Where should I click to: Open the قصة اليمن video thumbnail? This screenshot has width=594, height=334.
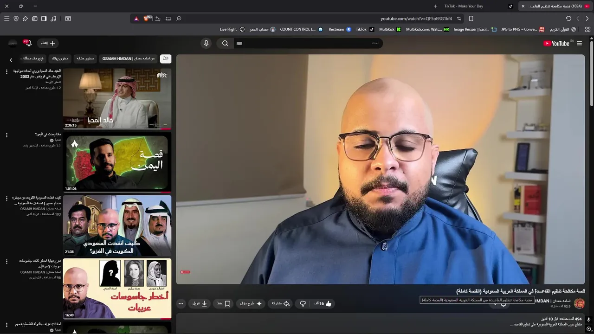(117, 162)
